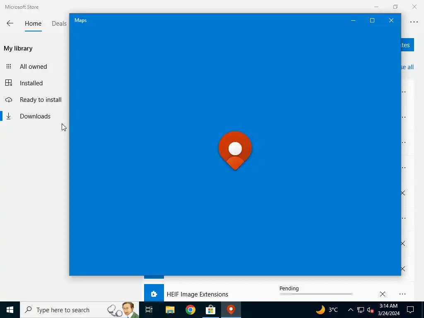Select Downloads in the library sidebar
The height and width of the screenshot is (318, 424).
click(x=35, y=116)
